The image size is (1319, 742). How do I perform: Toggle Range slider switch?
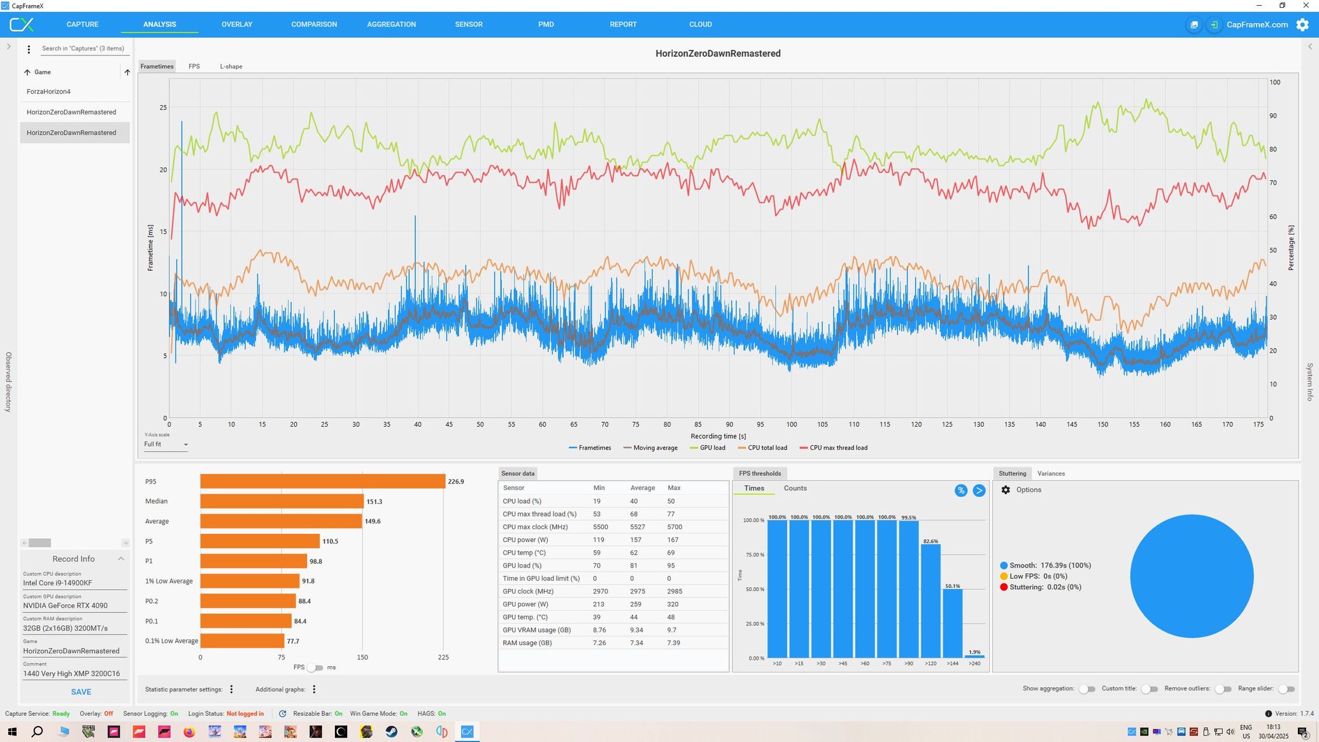[x=1286, y=689]
